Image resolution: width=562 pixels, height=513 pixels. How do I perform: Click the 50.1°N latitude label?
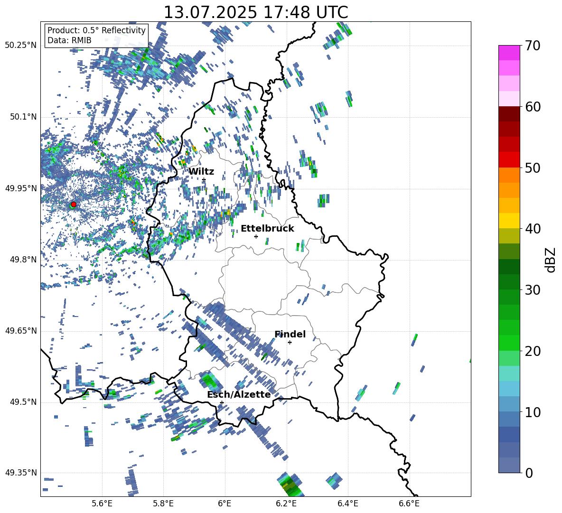point(23,117)
